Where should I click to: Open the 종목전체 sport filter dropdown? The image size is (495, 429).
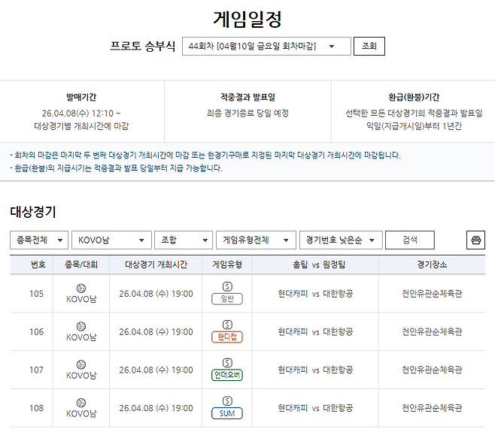pos(39,240)
